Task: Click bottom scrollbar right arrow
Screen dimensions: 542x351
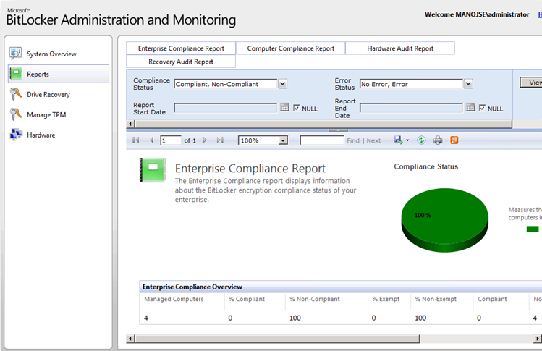Action: [x=538, y=339]
